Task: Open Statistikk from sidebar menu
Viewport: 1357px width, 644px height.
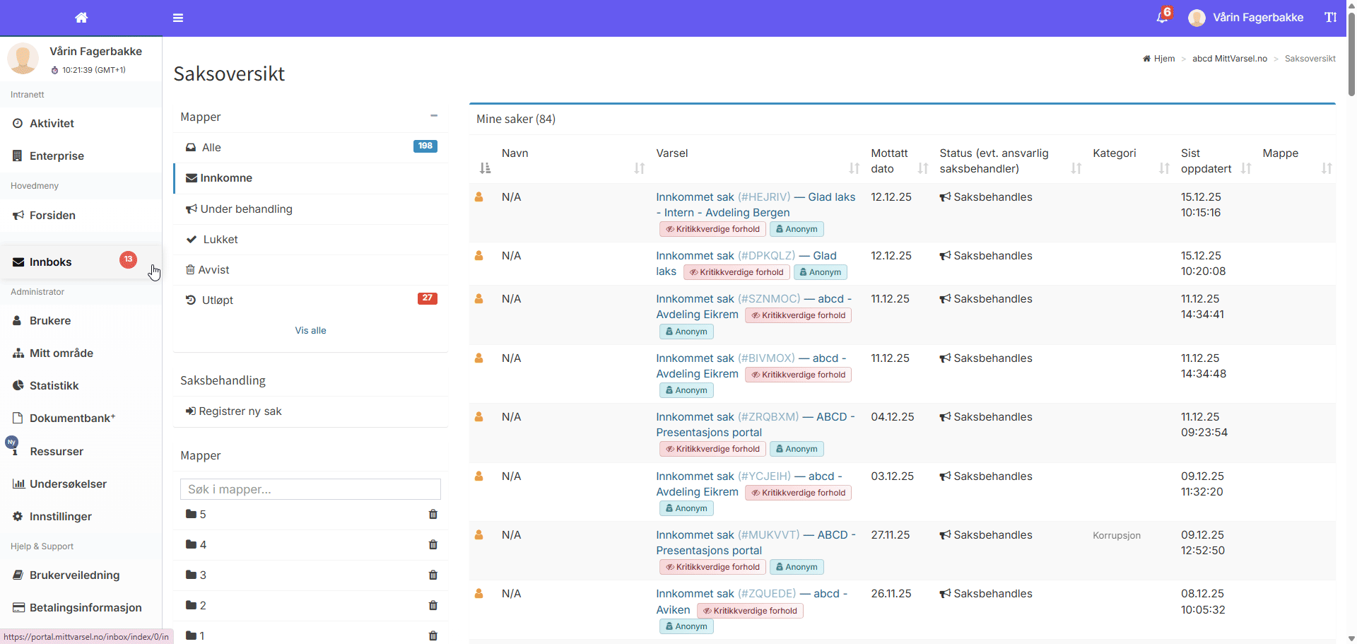Action: pyautogui.click(x=54, y=386)
